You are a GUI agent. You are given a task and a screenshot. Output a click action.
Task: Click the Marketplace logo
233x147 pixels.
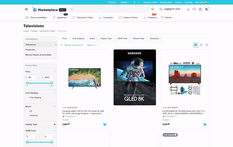(49, 10)
